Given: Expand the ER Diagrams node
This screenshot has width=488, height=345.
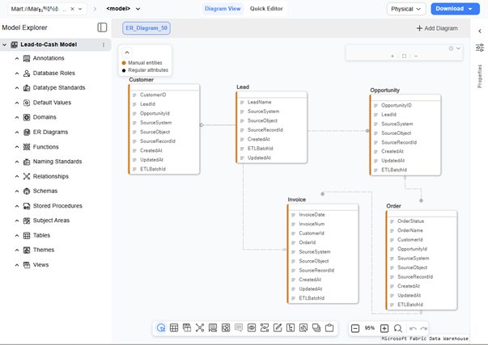Looking at the screenshot, I should click(17, 132).
